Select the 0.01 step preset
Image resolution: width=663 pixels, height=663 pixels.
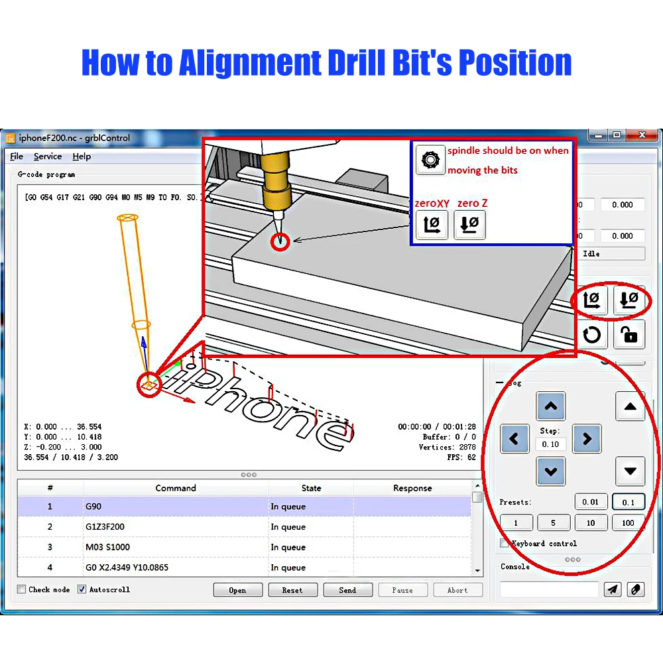pyautogui.click(x=591, y=502)
